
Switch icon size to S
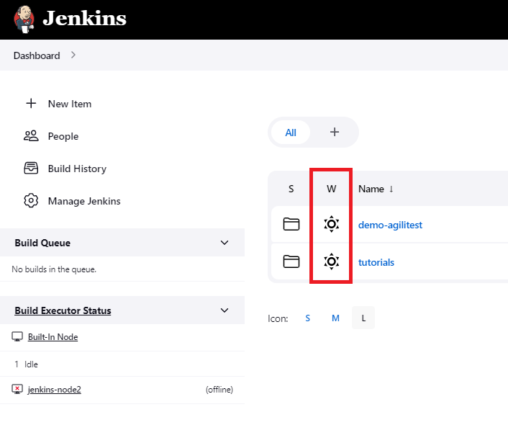pos(307,318)
